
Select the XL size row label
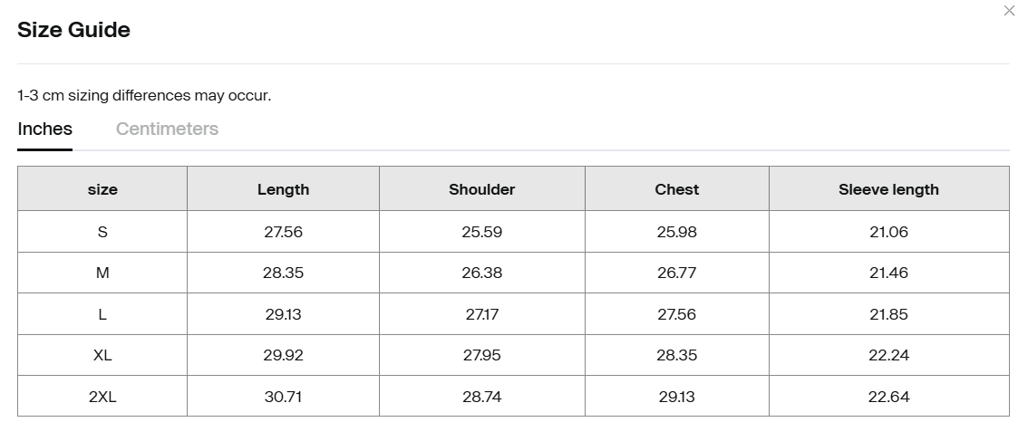pyautogui.click(x=102, y=355)
